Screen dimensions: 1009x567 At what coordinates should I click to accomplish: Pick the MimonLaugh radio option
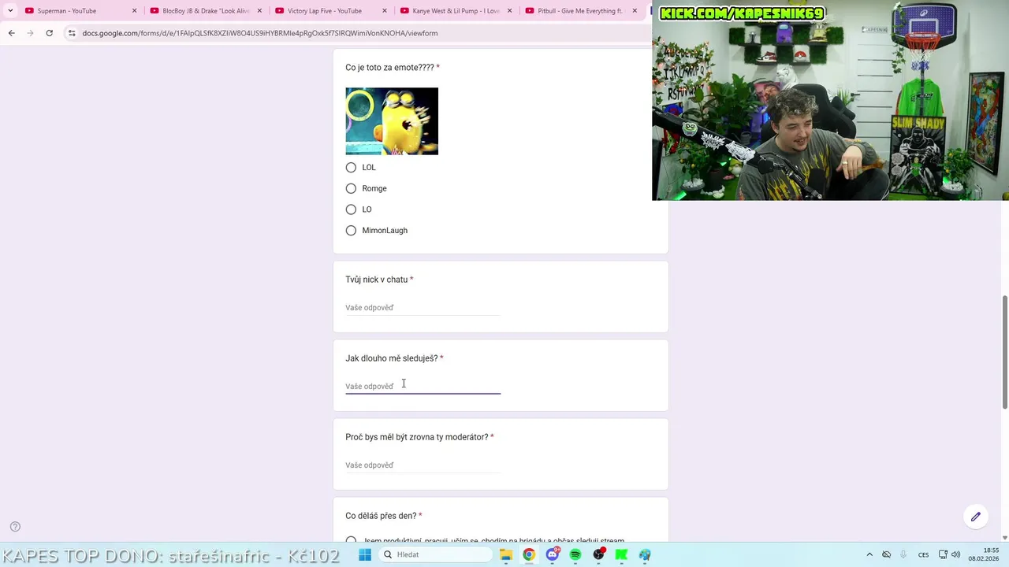[351, 231]
